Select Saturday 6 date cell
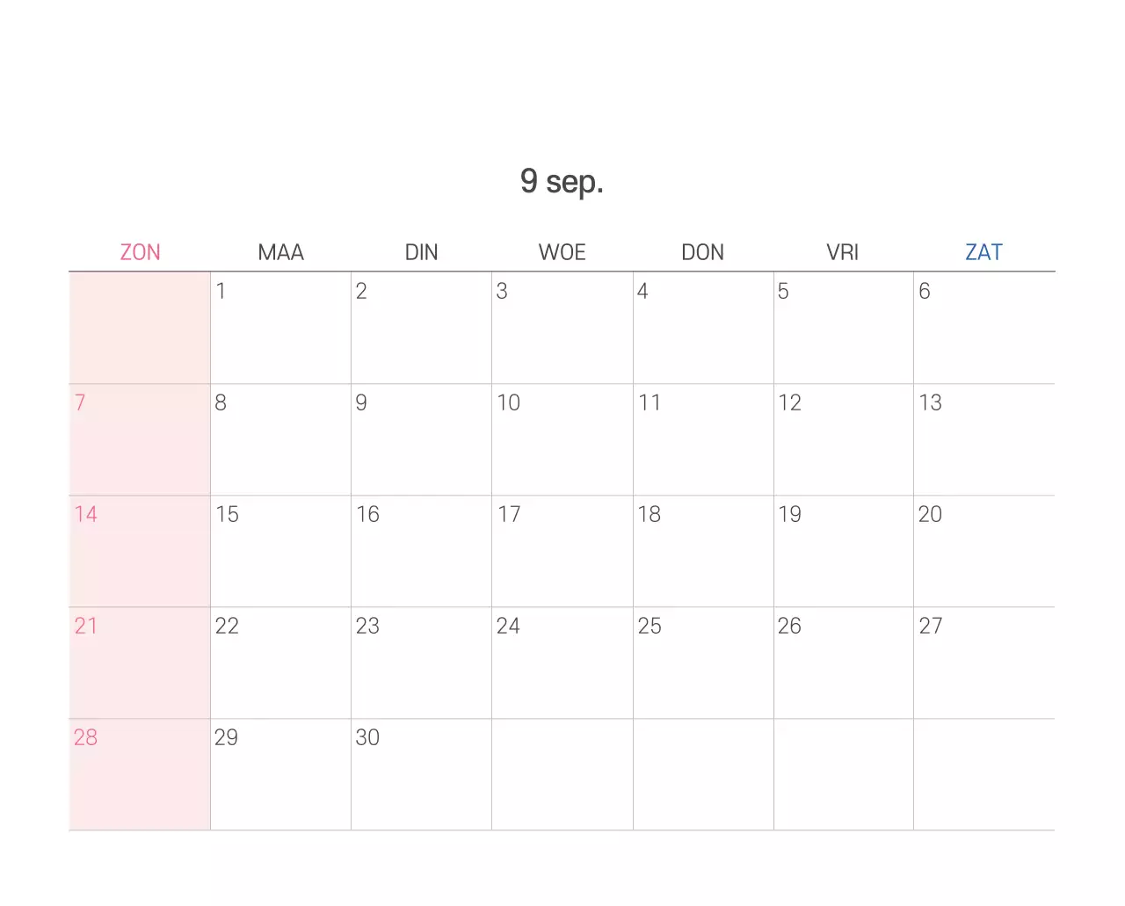 pyautogui.click(x=984, y=328)
